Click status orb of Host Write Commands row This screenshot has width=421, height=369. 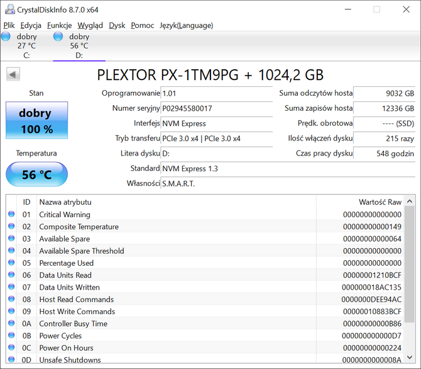11,311
